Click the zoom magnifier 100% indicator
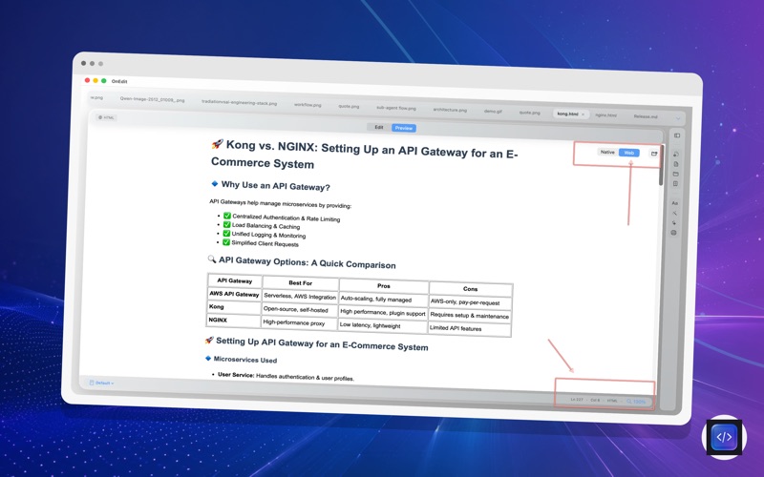Viewport: 764px width, 477px height. (636, 402)
